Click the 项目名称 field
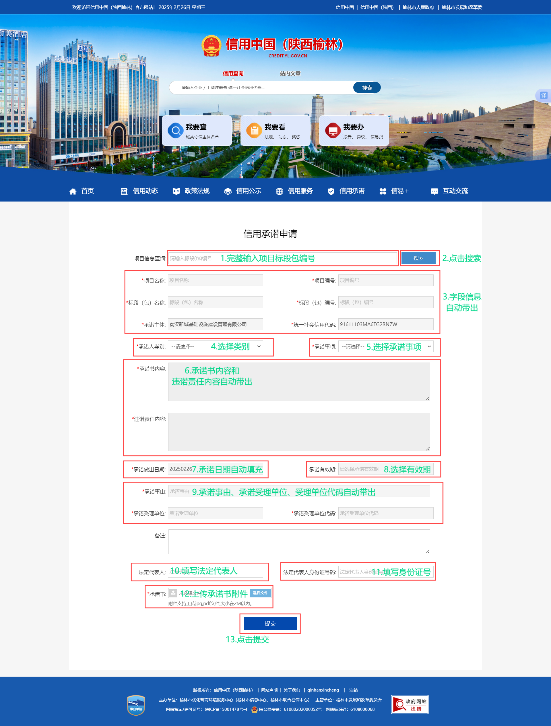Viewport: 551px width, 726px height. [x=215, y=280]
